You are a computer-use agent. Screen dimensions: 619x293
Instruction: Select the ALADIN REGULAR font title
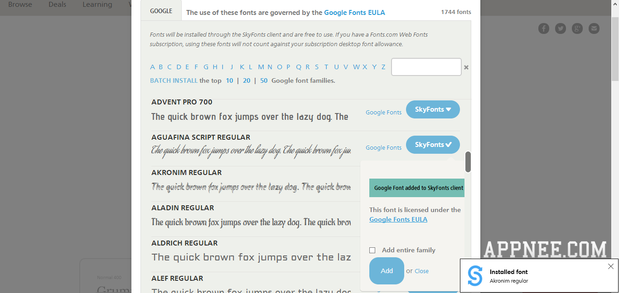tap(183, 208)
